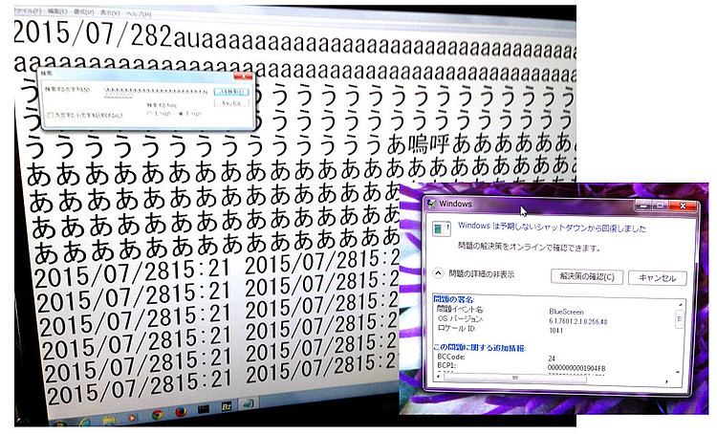The width and height of the screenshot is (717, 434).
Task: Open the Bz editor taskbar icon
Action: 228,417
